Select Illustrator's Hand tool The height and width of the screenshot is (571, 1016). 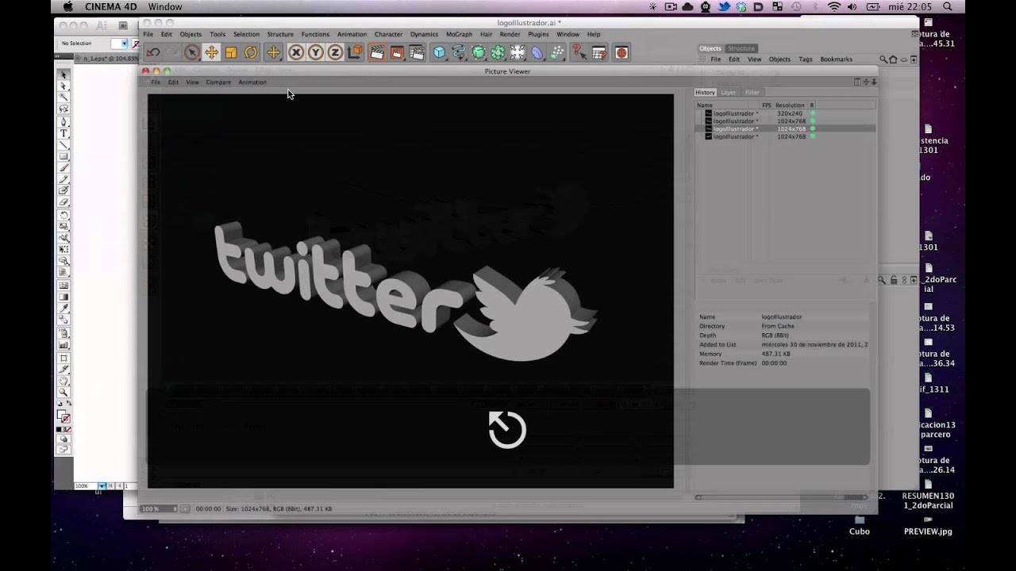[64, 381]
